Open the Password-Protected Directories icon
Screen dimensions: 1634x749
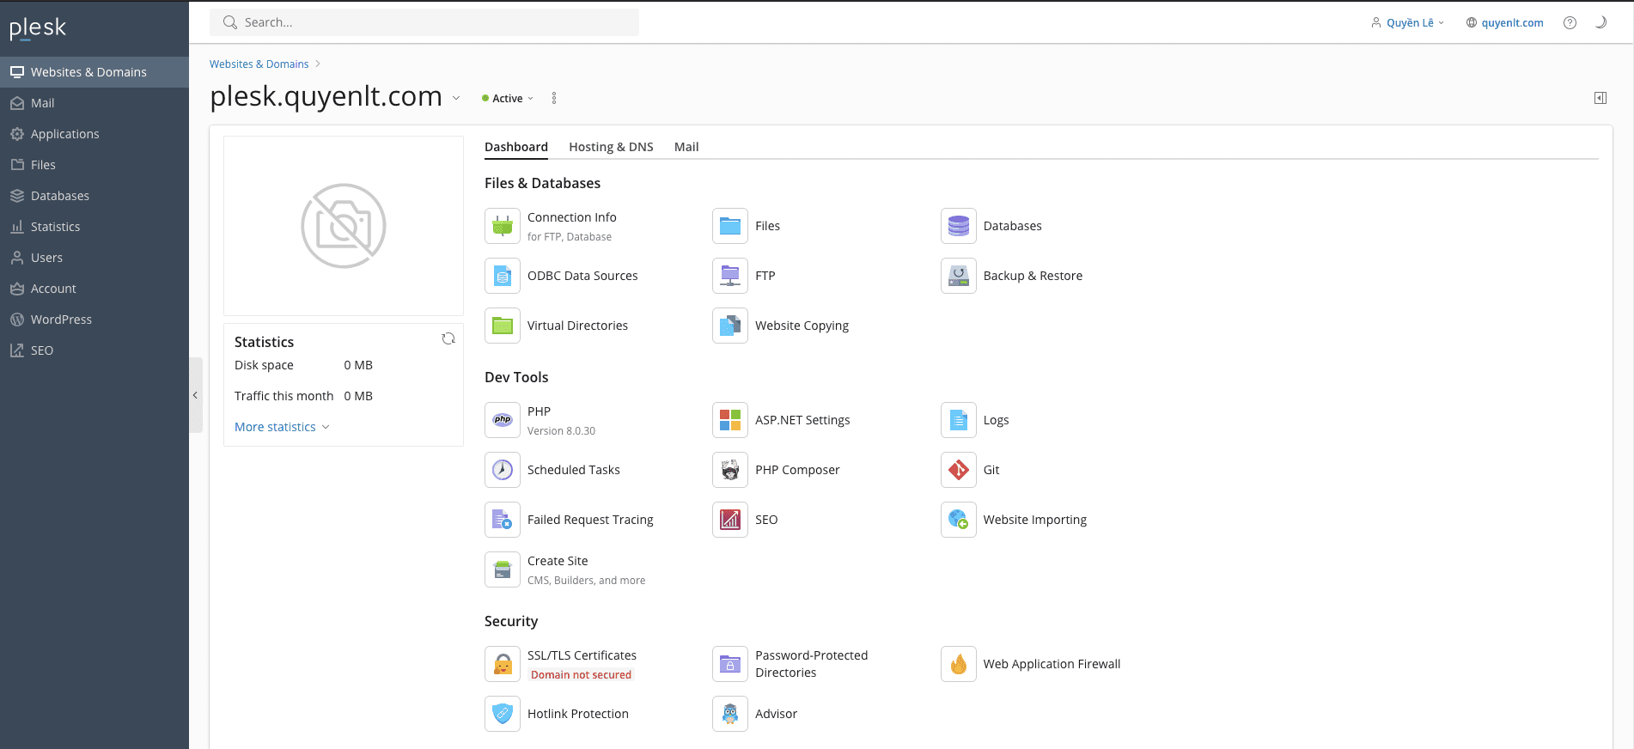point(730,664)
